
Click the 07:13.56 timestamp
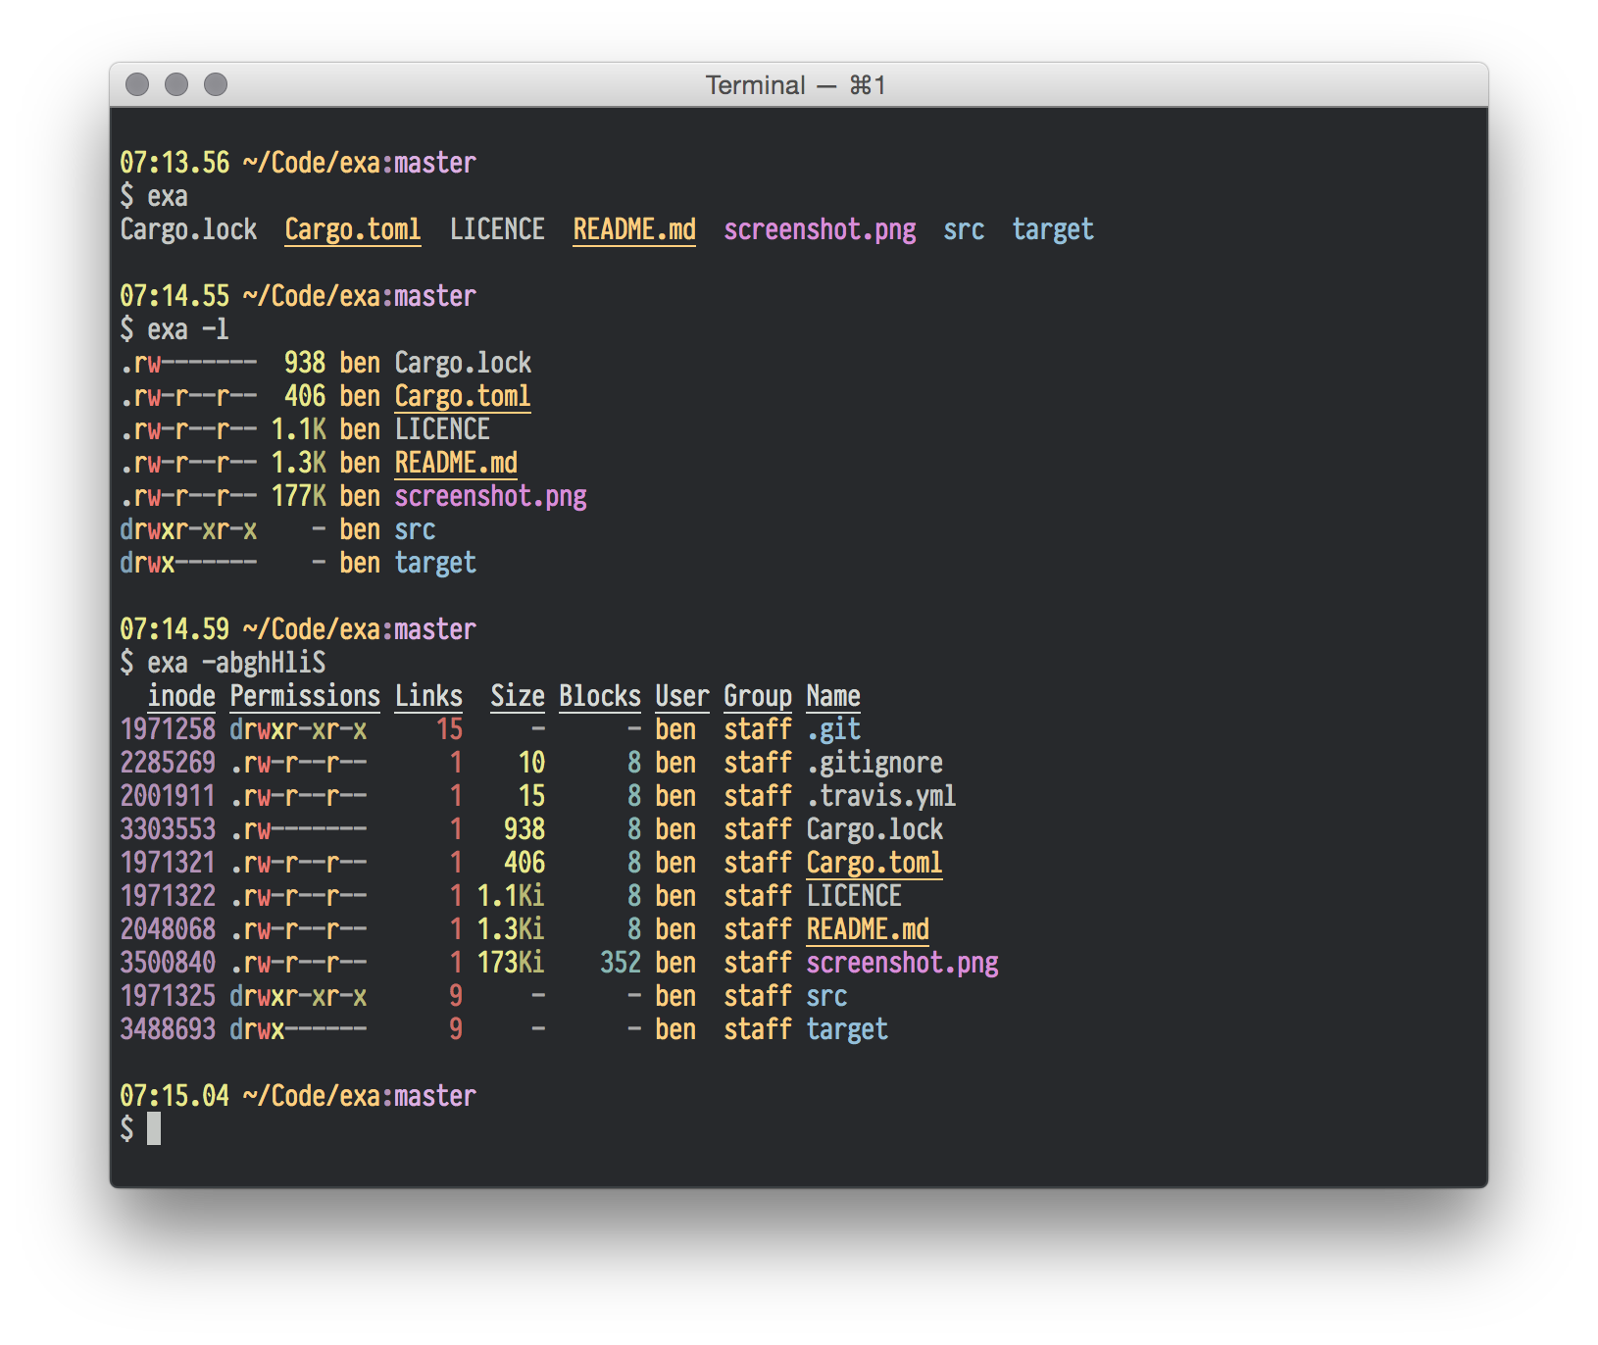[175, 163]
